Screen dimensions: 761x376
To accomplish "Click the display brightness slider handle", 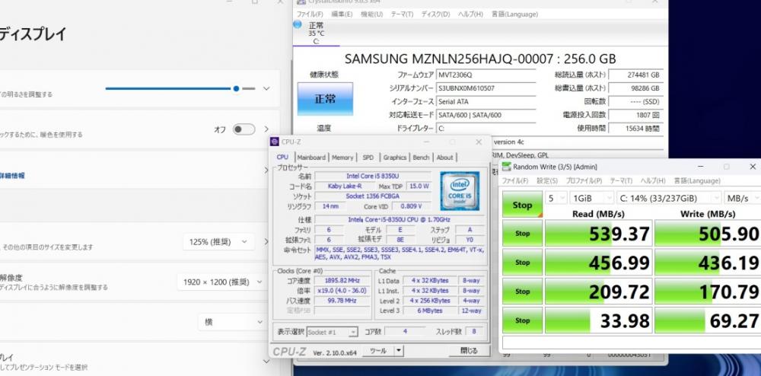I will 236,89.
